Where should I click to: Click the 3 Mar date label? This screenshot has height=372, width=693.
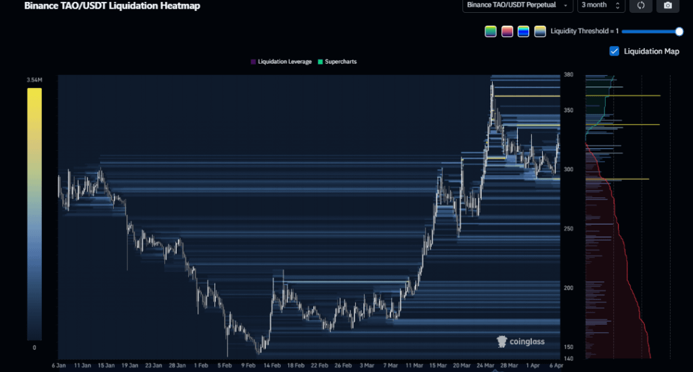tap(367, 365)
